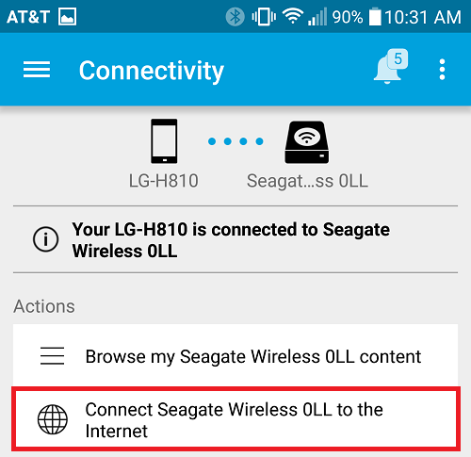Tap the connected status message text
This screenshot has width=471, height=457.
click(231, 240)
